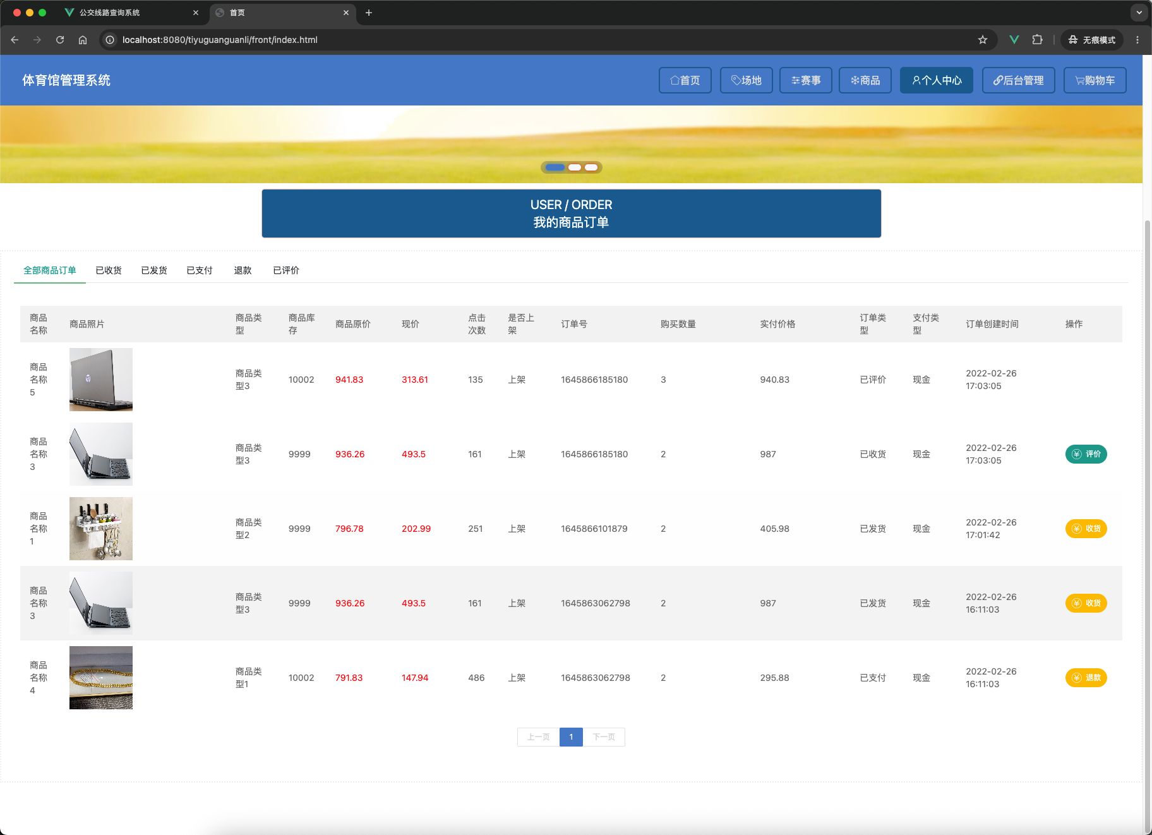Open 商品名称5 laptop thumbnail
1152x835 pixels.
tap(101, 380)
